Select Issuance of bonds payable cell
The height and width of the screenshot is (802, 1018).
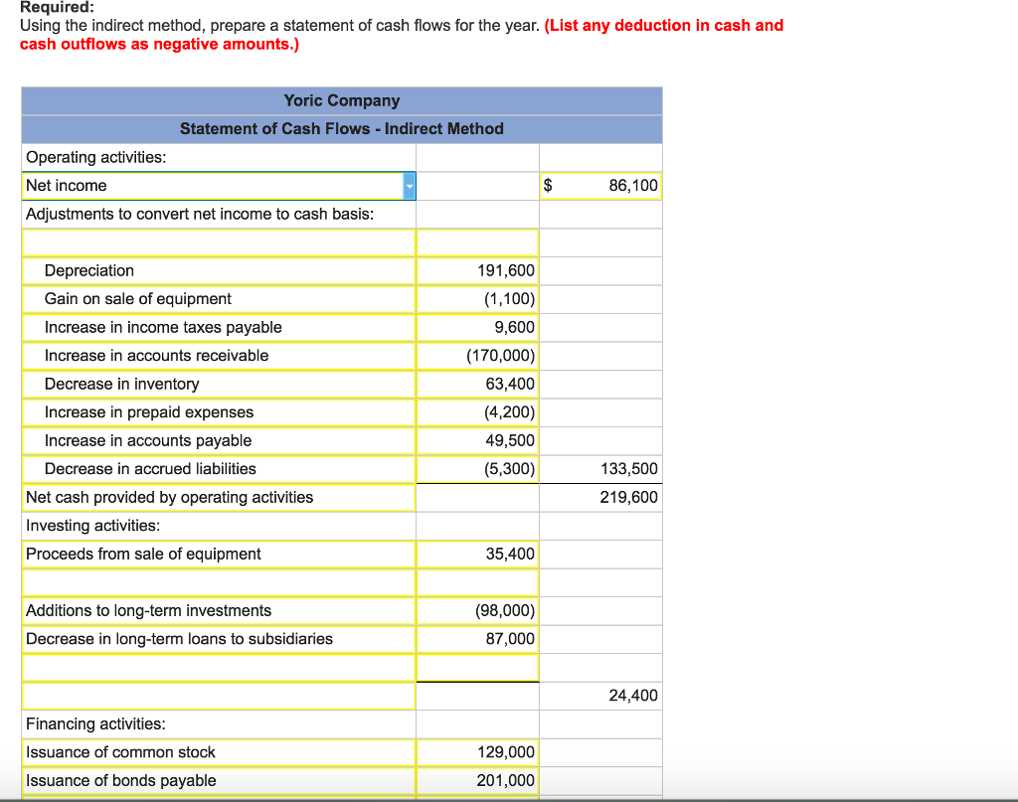point(219,781)
